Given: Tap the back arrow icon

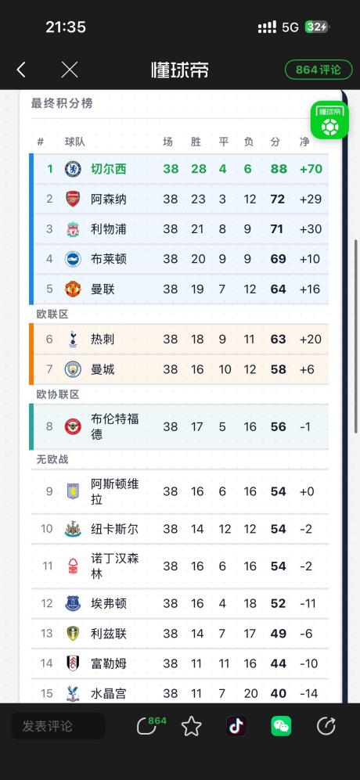Looking at the screenshot, I should click(x=21, y=70).
